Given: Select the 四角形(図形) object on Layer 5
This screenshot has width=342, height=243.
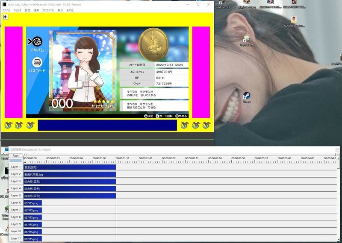Looking at the screenshot, I should pyautogui.click(x=70, y=196).
